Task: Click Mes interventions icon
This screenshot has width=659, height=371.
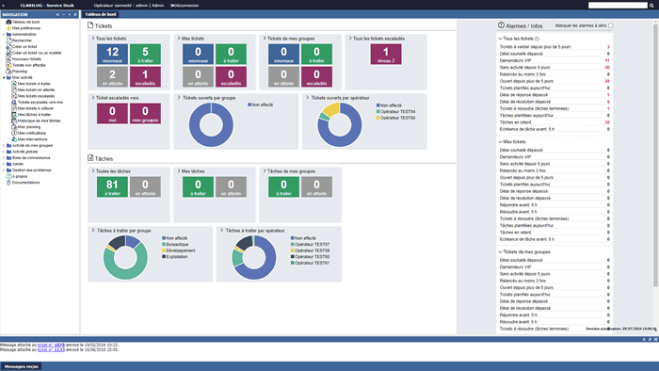Action: [14, 139]
